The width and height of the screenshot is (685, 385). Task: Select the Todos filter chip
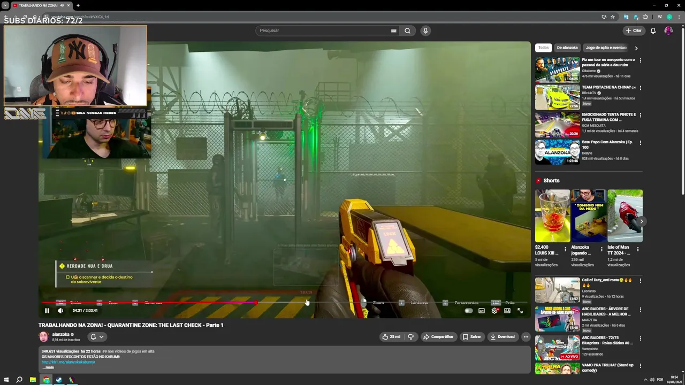(x=543, y=48)
